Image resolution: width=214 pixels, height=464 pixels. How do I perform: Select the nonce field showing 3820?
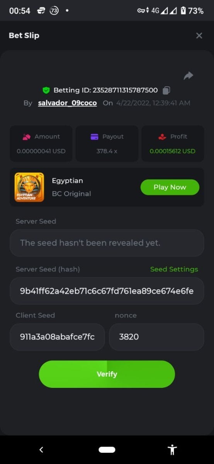[156, 337]
